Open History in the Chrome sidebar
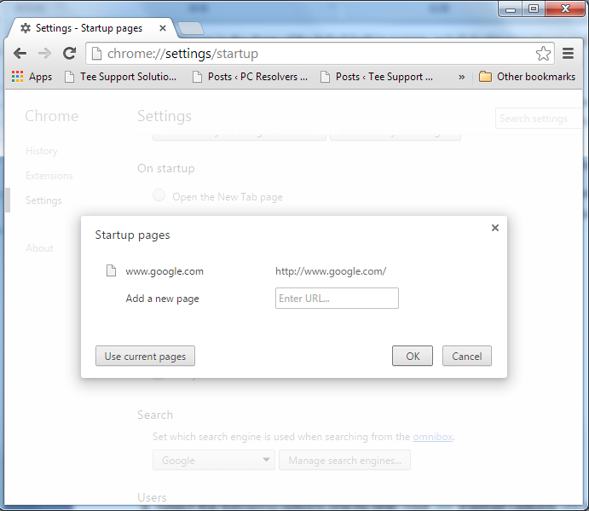This screenshot has width=589, height=511. (41, 151)
